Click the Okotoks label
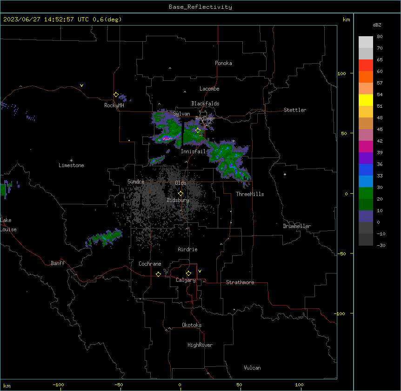401x391 pixels. [192, 325]
